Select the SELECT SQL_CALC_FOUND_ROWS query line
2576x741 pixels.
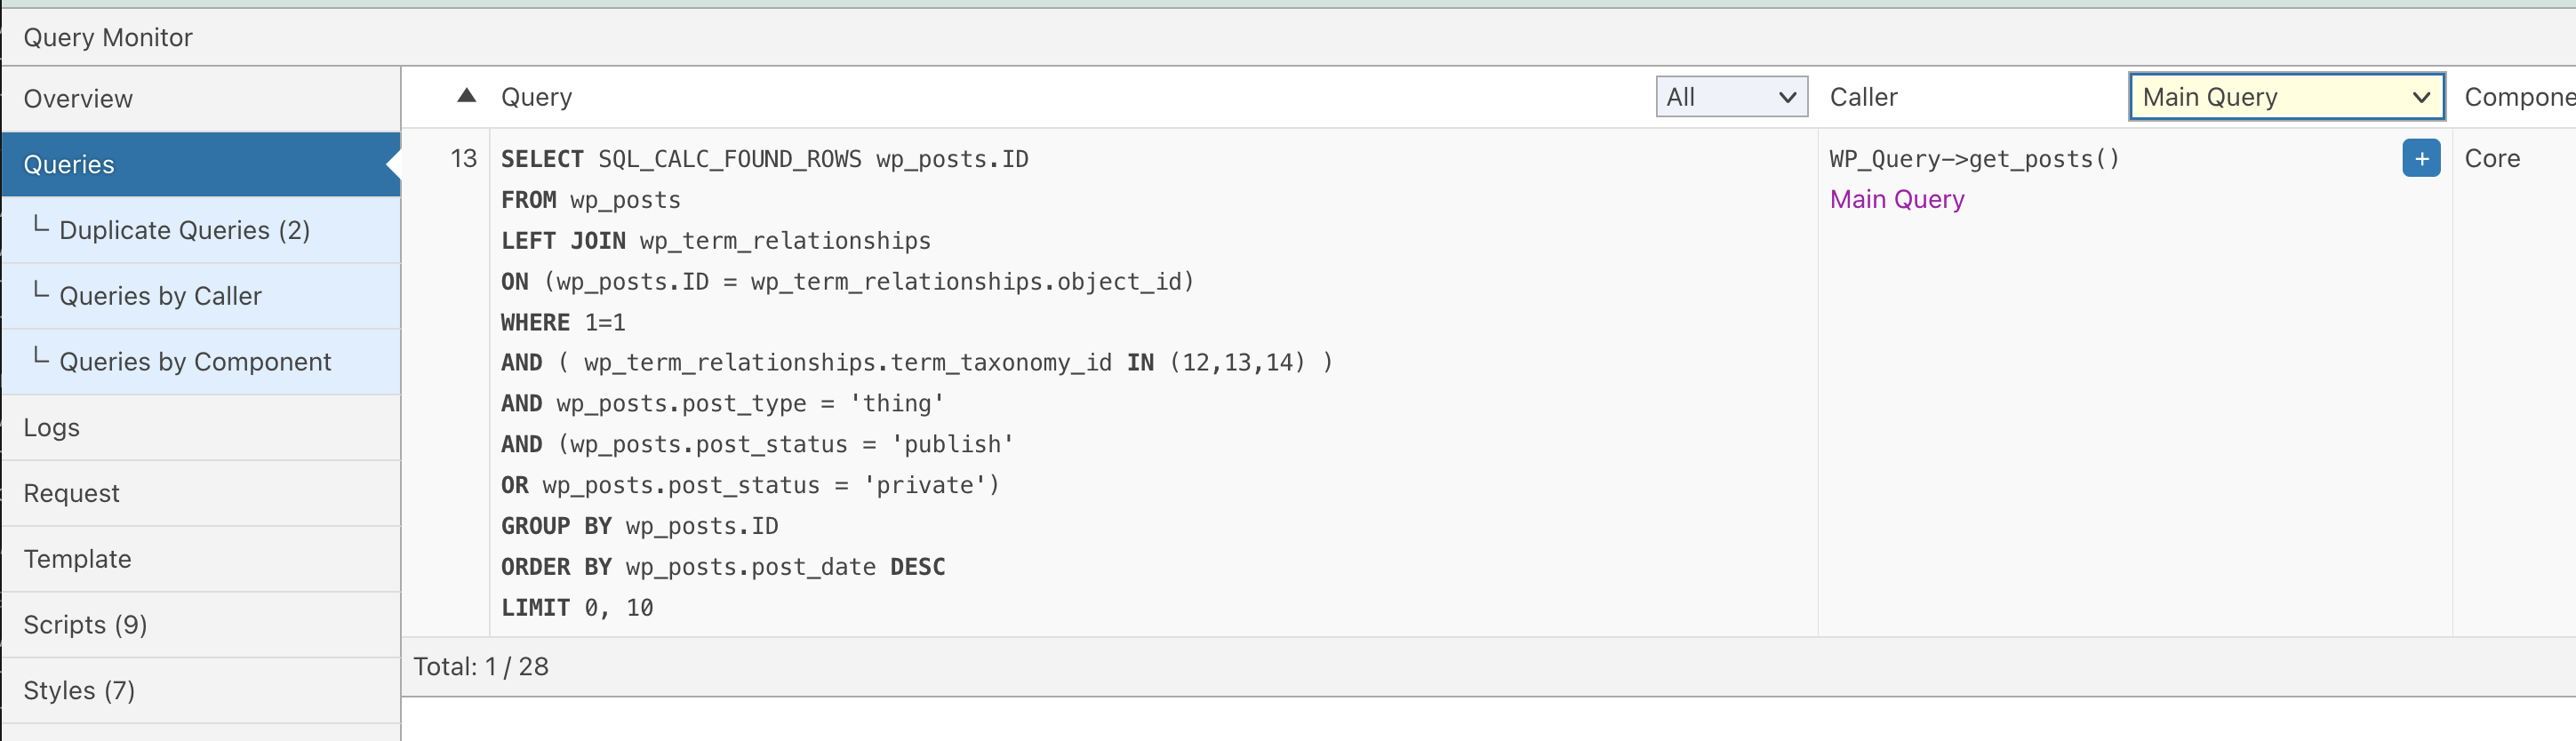point(764,159)
